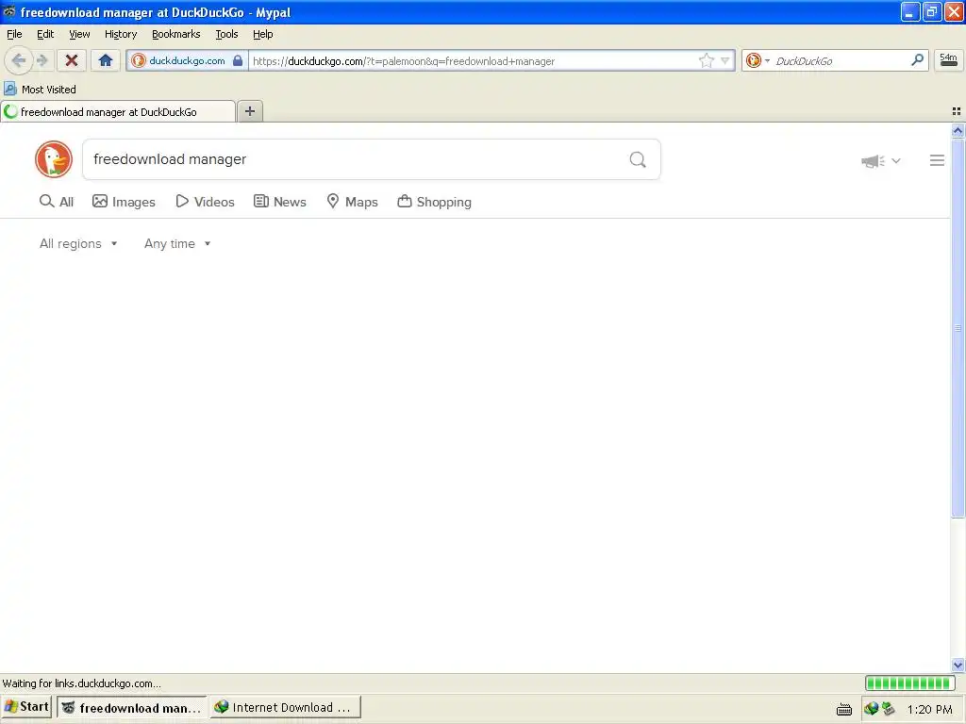Open the History menu
The width and height of the screenshot is (966, 724).
(x=121, y=34)
